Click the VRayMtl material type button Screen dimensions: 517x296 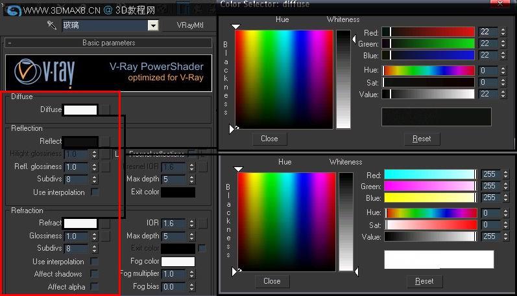click(x=190, y=25)
